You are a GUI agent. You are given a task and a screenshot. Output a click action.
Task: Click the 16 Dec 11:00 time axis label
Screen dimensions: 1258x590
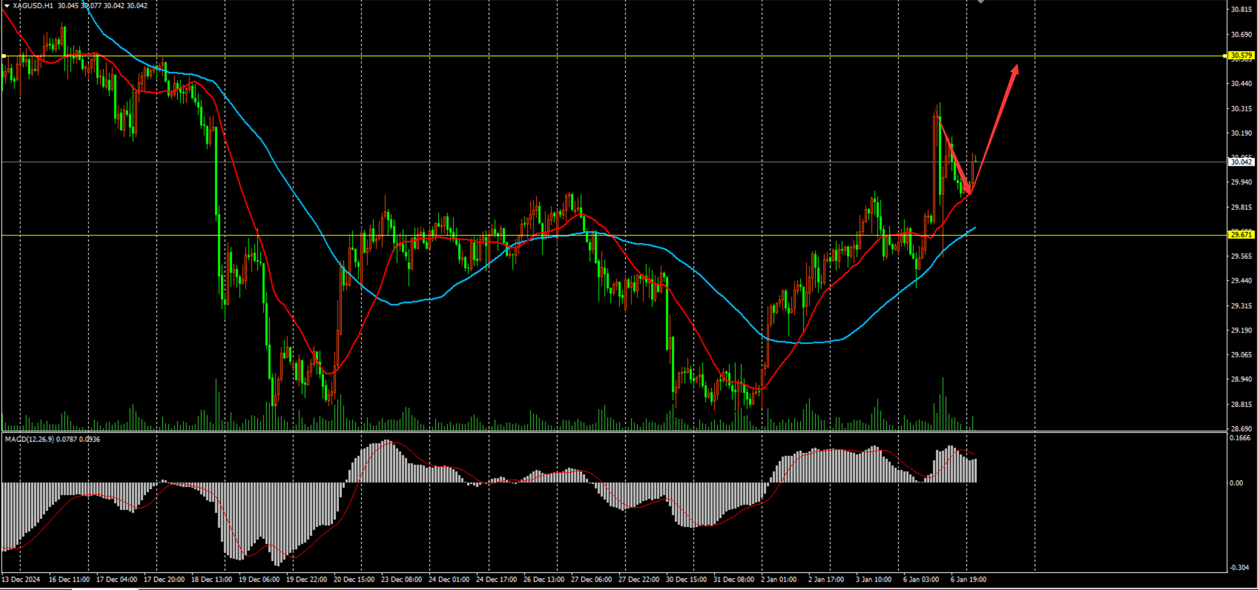tap(69, 579)
